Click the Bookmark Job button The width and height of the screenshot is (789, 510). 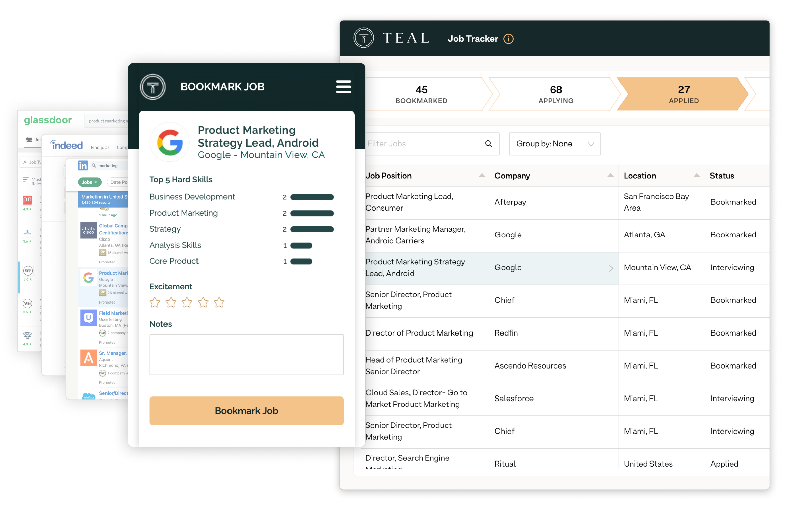coord(246,411)
